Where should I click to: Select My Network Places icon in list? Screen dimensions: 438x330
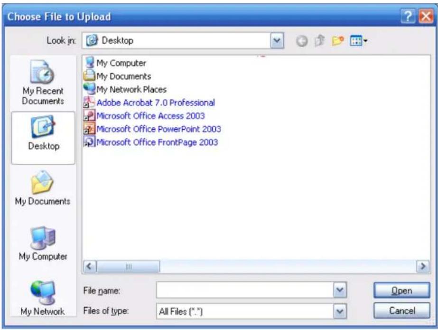point(89,89)
